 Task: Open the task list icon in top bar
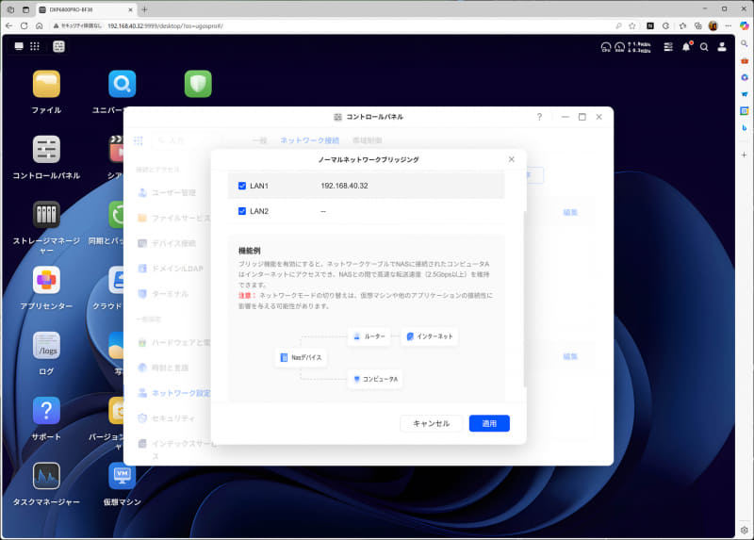pyautogui.click(x=668, y=46)
